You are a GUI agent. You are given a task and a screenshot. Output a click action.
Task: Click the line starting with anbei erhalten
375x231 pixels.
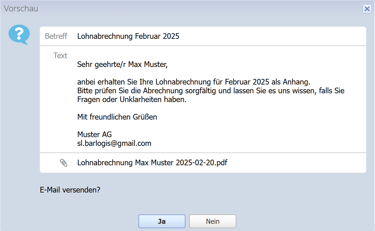(x=193, y=82)
